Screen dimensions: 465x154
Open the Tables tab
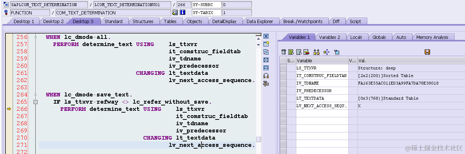coord(170,21)
